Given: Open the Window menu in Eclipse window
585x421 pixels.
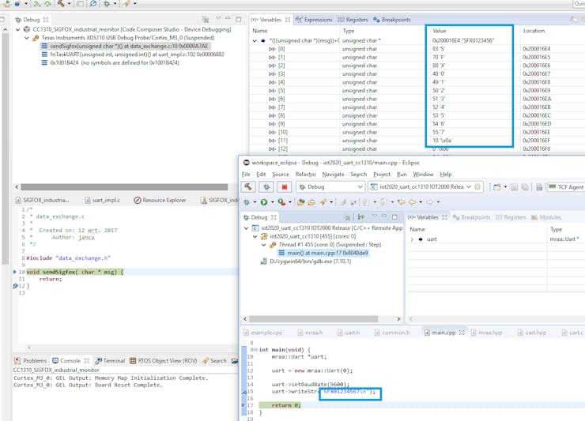Looking at the screenshot, I should click(423, 174).
